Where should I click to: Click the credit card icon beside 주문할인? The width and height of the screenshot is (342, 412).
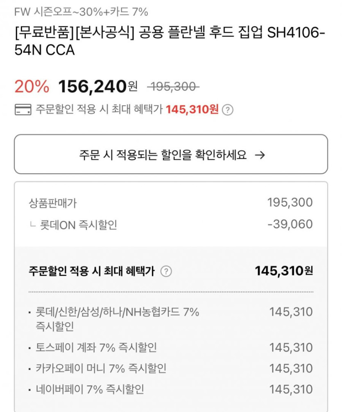pos(23,110)
